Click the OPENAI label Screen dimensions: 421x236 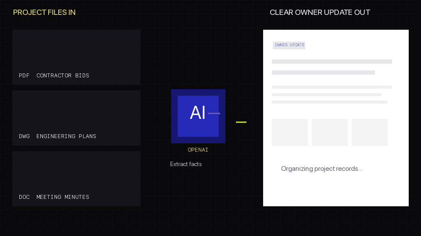(x=198, y=150)
